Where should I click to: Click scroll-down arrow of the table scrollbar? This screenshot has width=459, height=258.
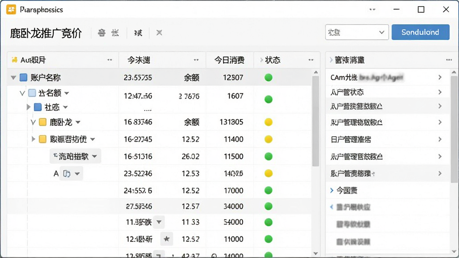(x=316, y=254)
